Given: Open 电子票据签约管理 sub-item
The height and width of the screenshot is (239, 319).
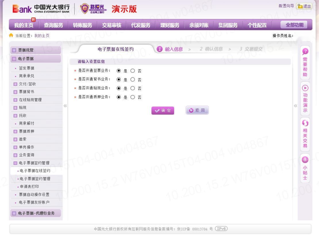Looking at the screenshot, I should [35, 179].
